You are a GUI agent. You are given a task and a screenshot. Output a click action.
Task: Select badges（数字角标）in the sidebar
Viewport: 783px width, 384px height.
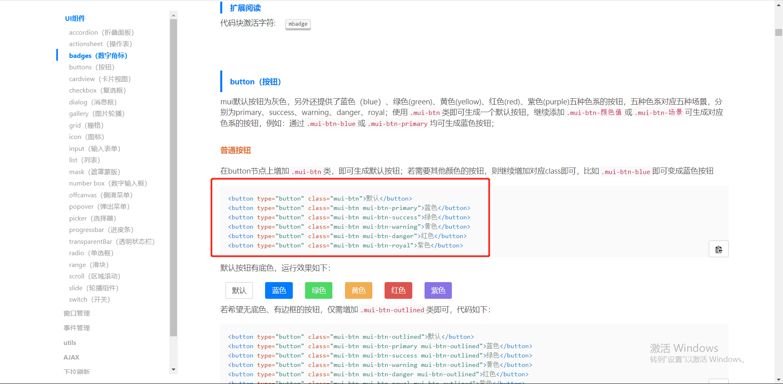tap(98, 55)
